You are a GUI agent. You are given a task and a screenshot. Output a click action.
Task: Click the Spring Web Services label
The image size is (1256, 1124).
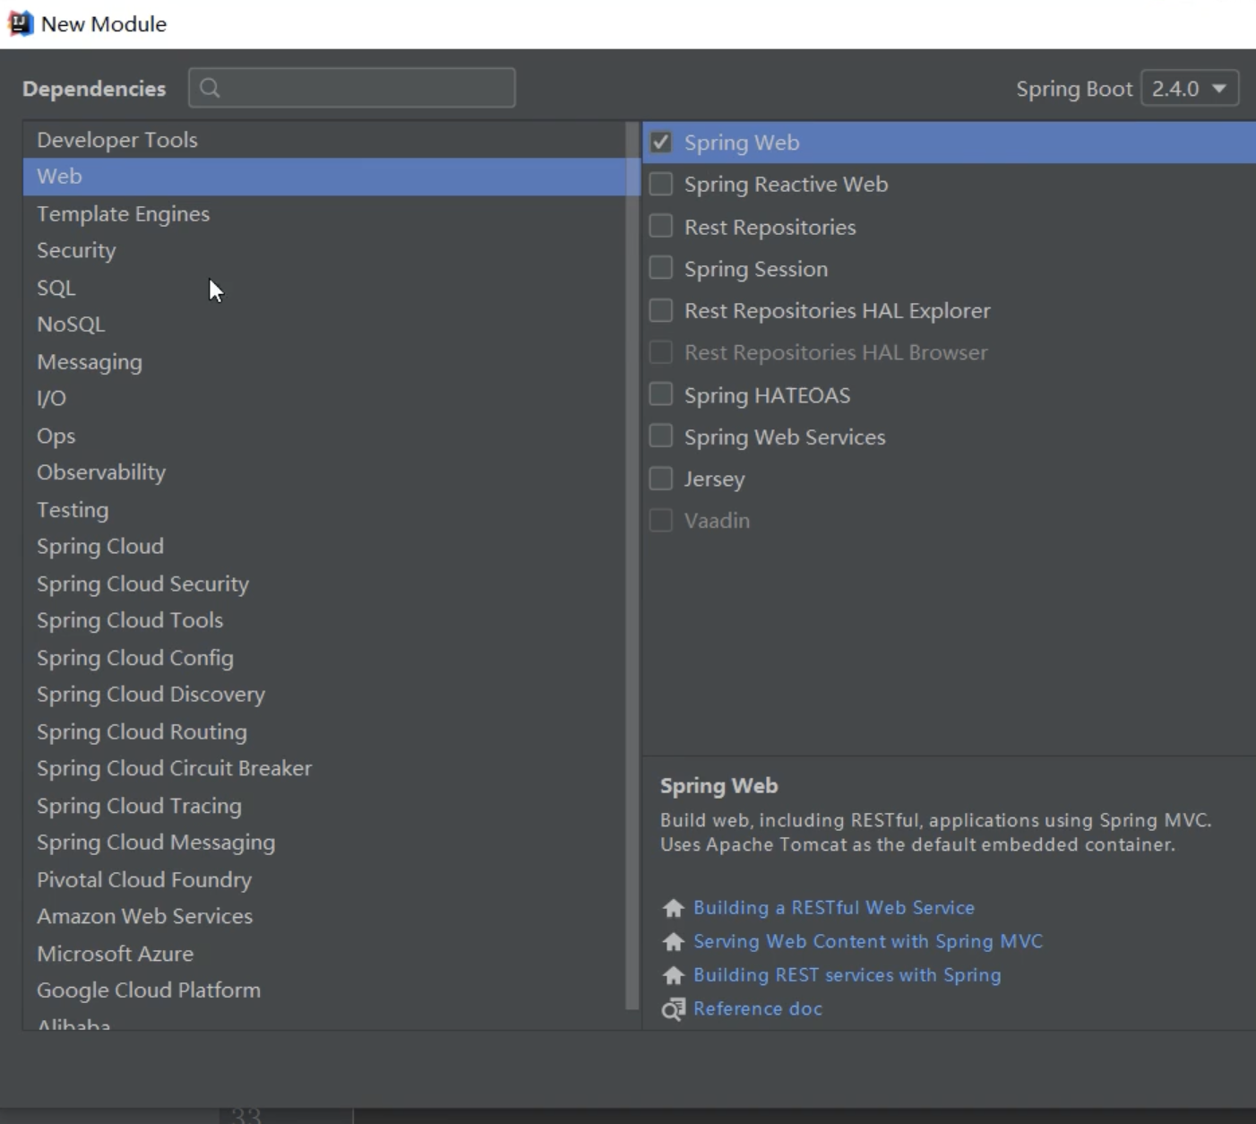[x=785, y=437]
